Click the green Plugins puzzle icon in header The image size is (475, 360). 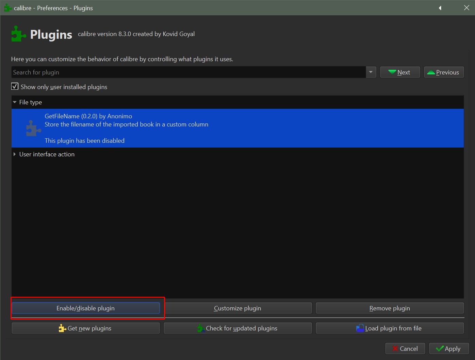19,34
